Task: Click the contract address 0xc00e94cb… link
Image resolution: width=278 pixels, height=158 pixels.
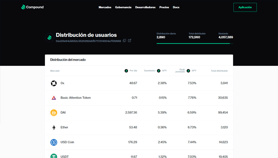Action: (88, 41)
